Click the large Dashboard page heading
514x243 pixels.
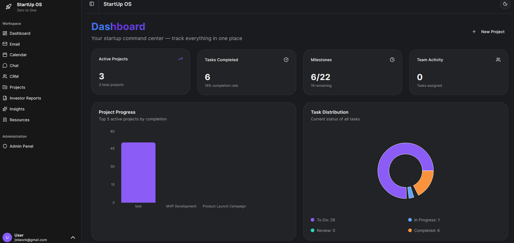point(118,26)
